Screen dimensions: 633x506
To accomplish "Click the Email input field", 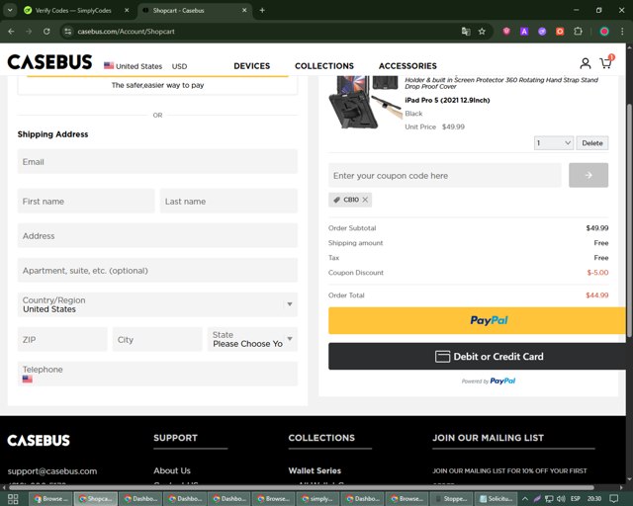I will click(x=157, y=162).
